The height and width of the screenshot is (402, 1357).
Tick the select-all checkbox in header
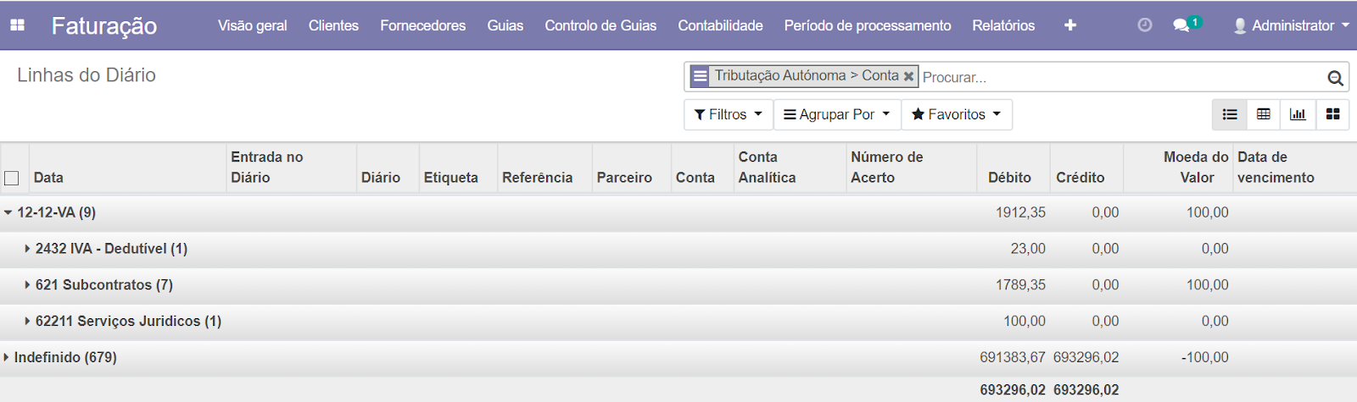click(12, 178)
